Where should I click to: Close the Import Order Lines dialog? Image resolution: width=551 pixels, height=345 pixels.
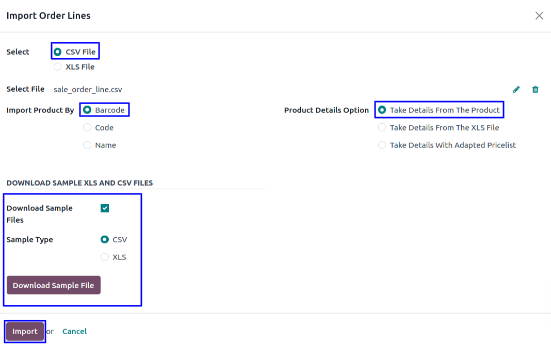pyautogui.click(x=539, y=15)
